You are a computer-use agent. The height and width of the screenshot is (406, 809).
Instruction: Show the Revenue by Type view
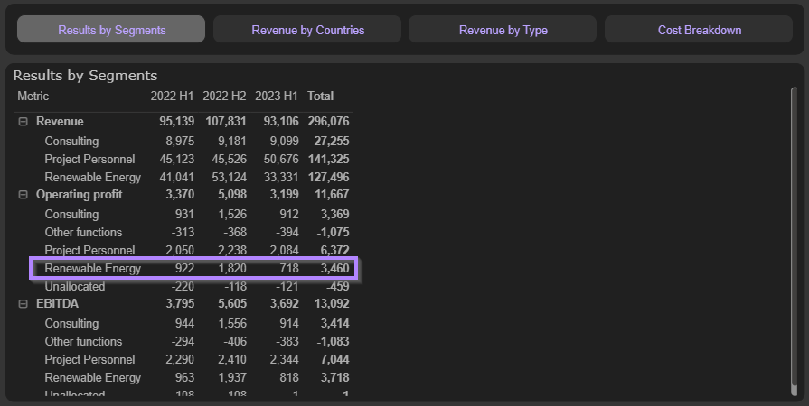point(503,30)
